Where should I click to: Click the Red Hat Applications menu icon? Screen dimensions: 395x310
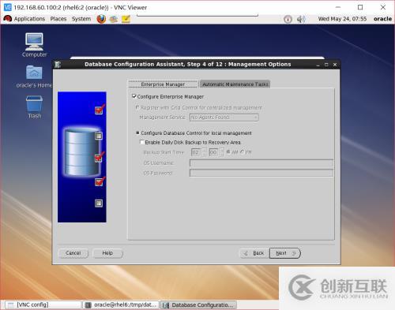coord(7,19)
